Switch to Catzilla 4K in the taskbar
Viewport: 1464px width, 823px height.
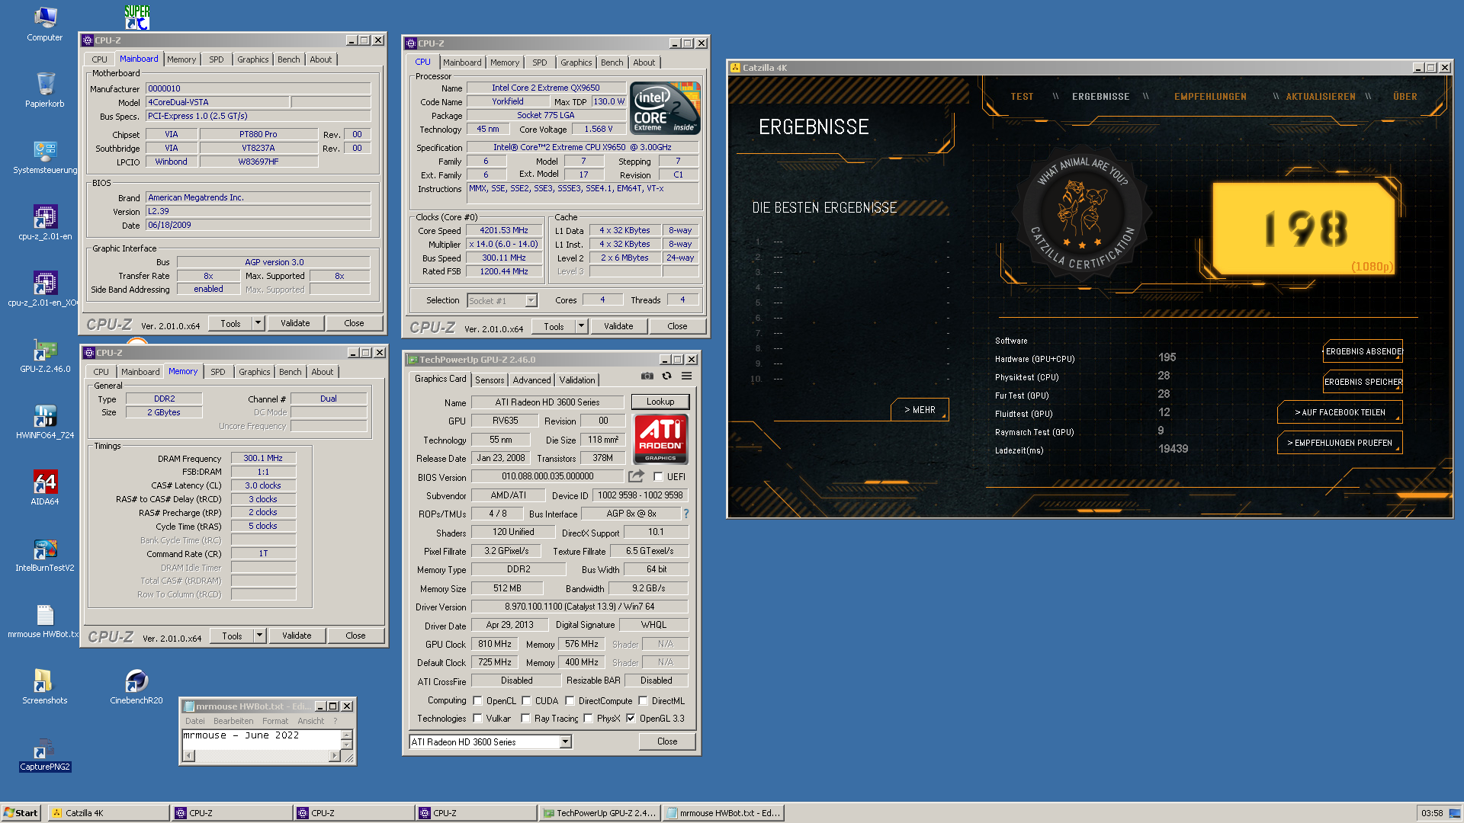[x=109, y=813]
